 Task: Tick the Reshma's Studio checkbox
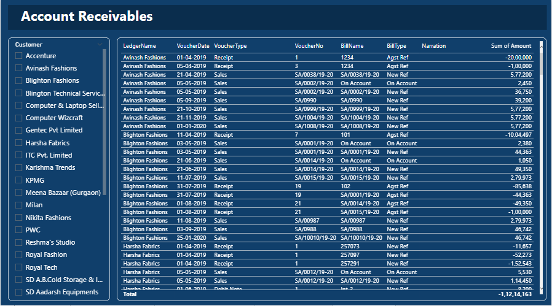point(19,242)
